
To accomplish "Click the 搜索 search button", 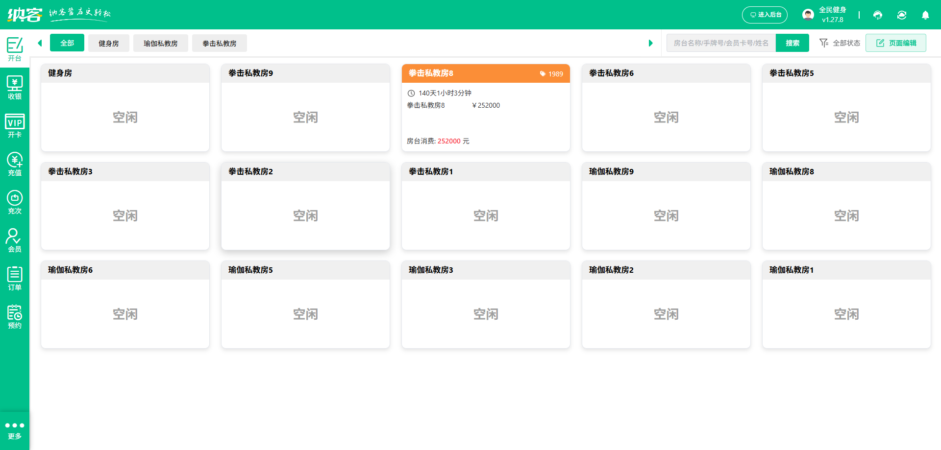I will coord(792,43).
